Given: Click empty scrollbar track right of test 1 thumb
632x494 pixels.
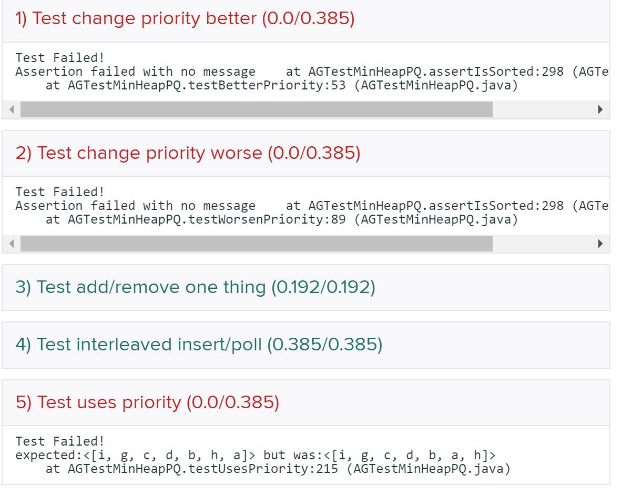Looking at the screenshot, I should click(x=542, y=110).
